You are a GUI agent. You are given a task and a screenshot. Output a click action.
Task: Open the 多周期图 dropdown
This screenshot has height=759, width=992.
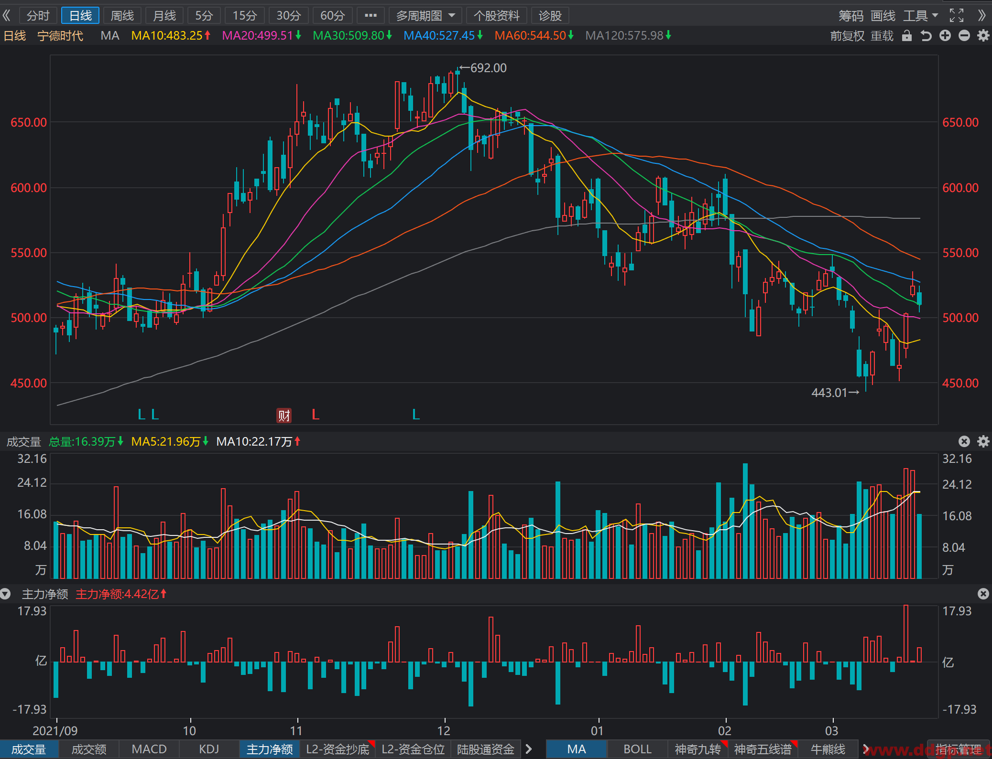tap(425, 16)
